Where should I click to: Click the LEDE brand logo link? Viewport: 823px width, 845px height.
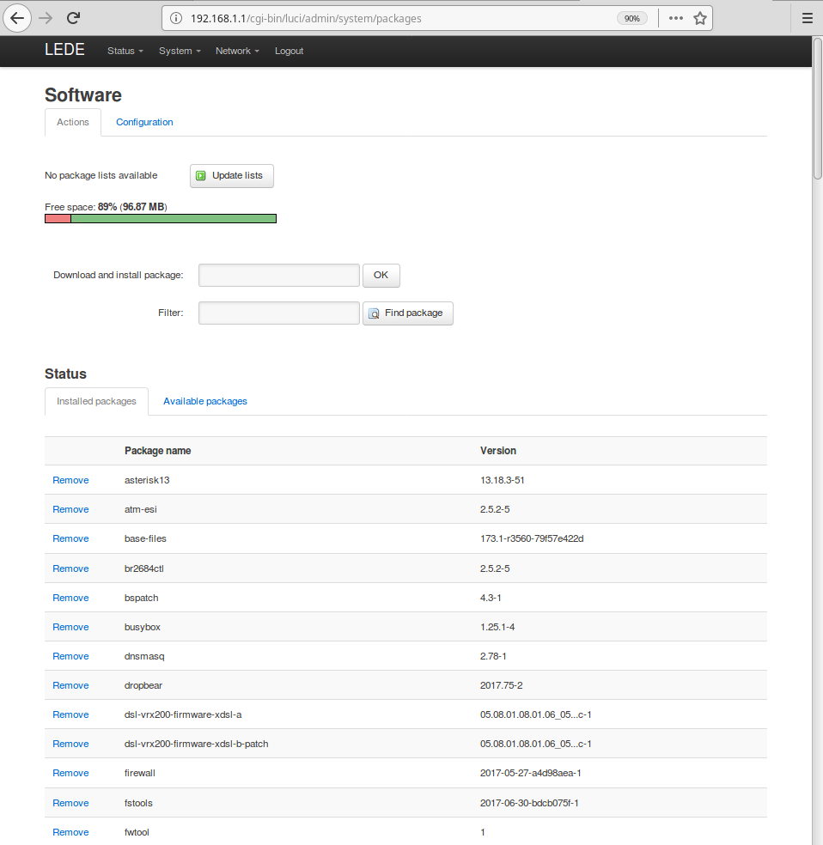click(64, 50)
